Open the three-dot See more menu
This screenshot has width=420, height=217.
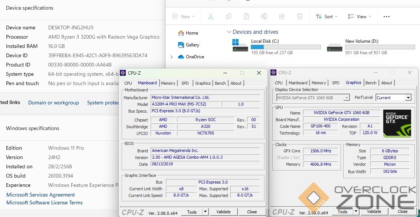pos(386,16)
